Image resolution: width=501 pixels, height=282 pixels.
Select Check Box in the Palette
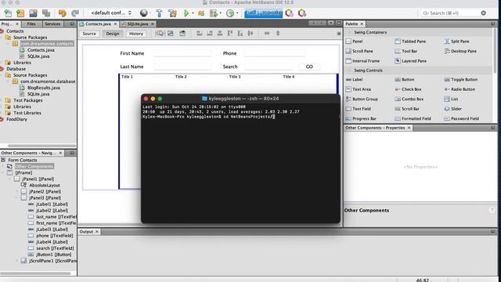(409, 89)
